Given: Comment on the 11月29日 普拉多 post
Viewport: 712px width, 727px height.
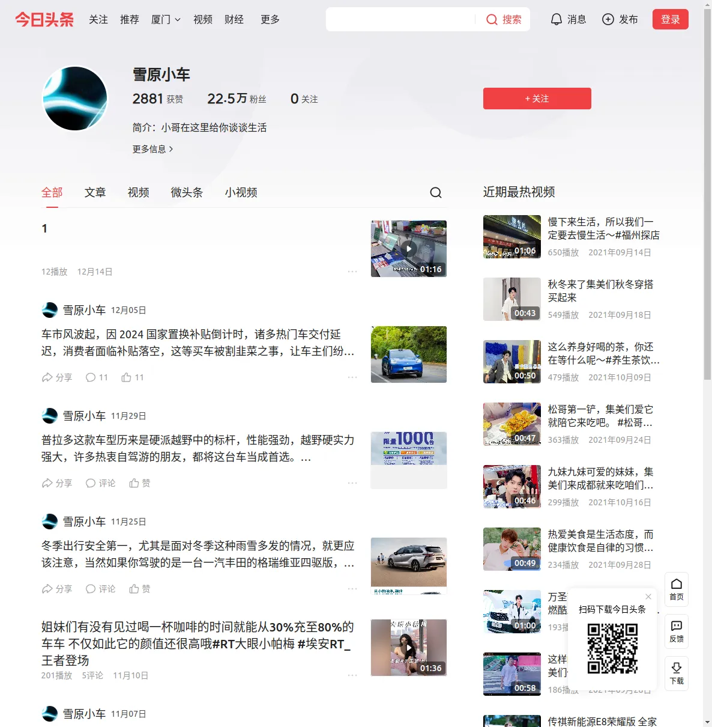Looking at the screenshot, I should click(100, 483).
